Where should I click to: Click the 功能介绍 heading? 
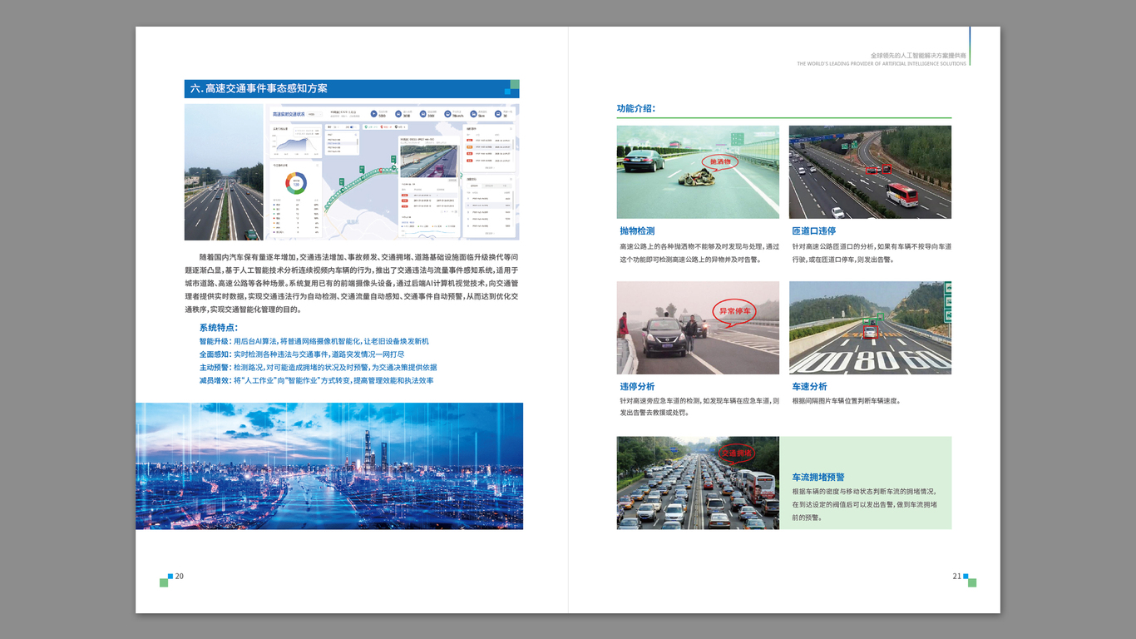[x=636, y=108]
